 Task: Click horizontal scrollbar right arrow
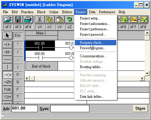pyautogui.click(x=142, y=78)
